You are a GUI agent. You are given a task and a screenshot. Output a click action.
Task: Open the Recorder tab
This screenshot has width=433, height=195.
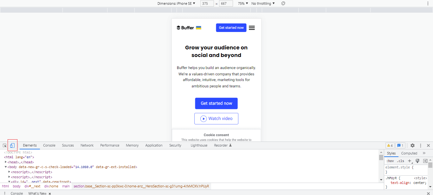[223, 145]
